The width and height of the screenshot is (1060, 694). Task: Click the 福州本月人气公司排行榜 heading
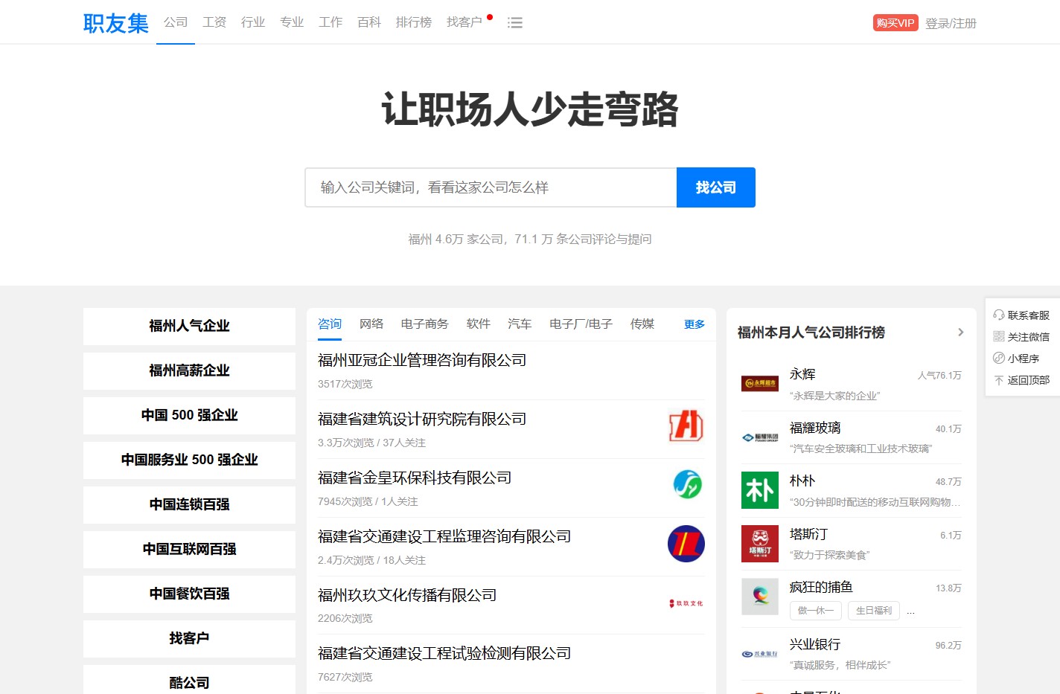[811, 332]
